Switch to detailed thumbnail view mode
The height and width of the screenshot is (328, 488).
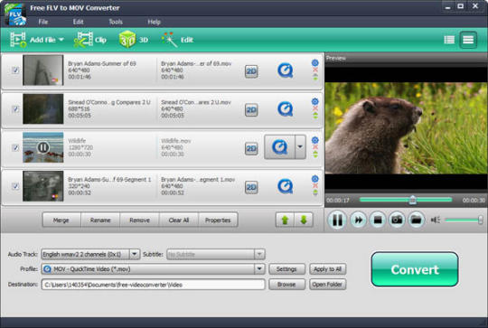pos(468,40)
